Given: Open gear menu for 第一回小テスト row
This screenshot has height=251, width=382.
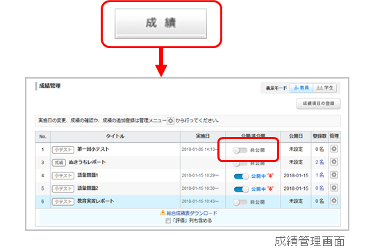Looking at the screenshot, I should click(334, 149).
